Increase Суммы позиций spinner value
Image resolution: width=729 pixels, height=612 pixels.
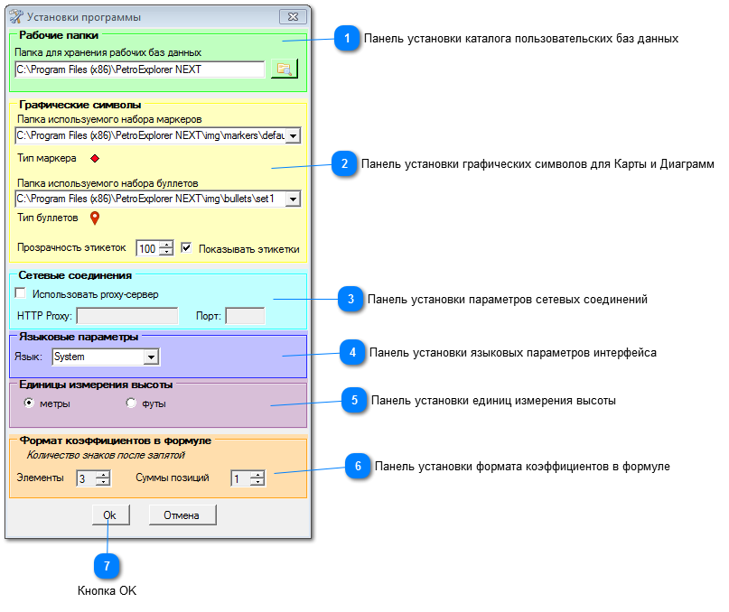pos(257,475)
